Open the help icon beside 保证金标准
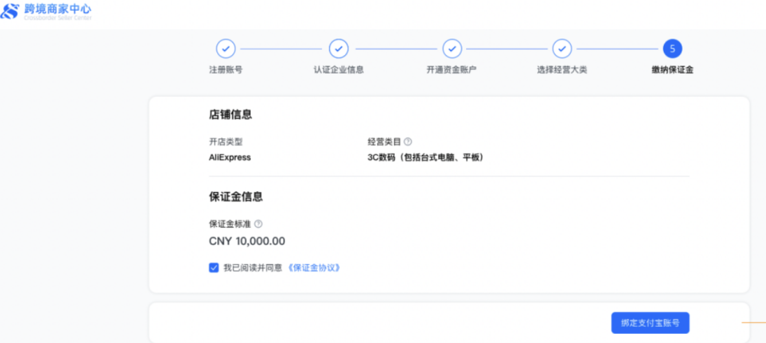Screen dimensions: 766x343 click(259, 224)
